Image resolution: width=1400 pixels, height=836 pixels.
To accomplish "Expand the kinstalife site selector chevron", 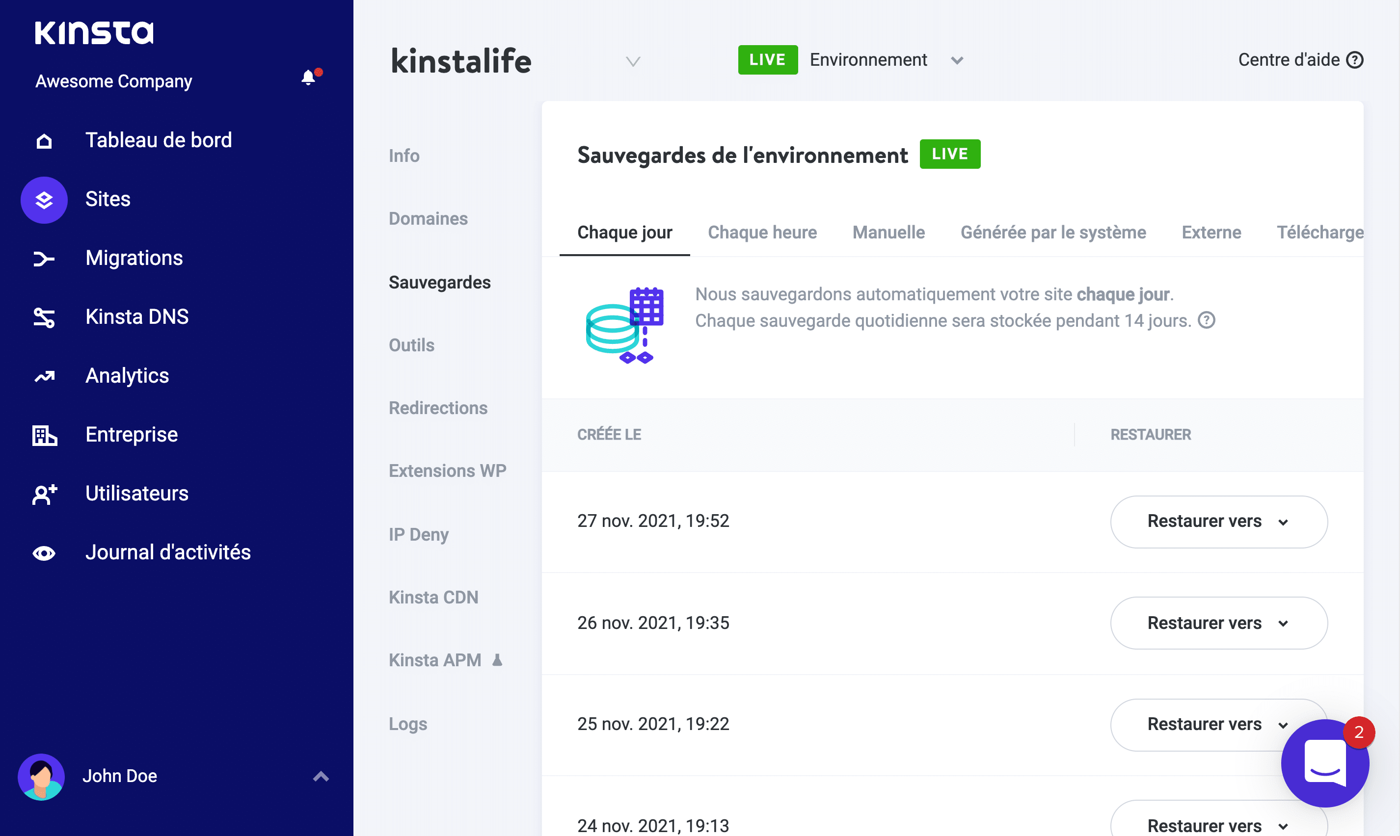I will click(x=633, y=61).
